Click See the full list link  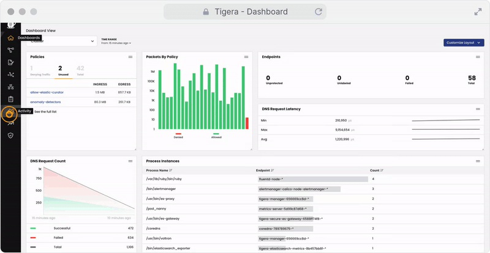(45, 112)
